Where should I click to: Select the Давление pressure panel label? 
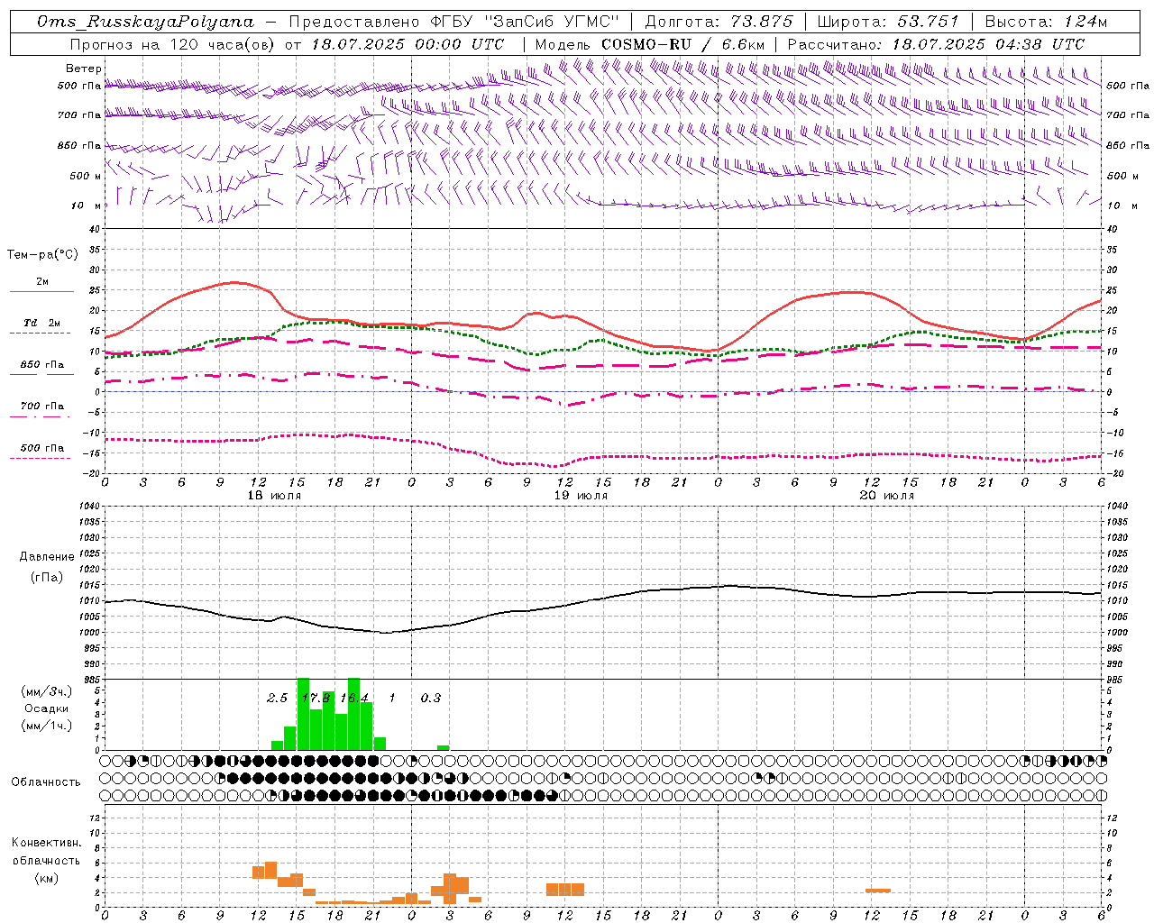[47, 557]
